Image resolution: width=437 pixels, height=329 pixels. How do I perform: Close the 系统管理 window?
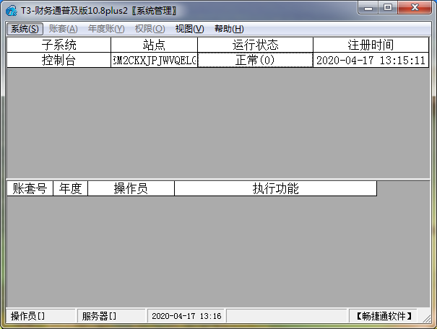tap(415, 8)
